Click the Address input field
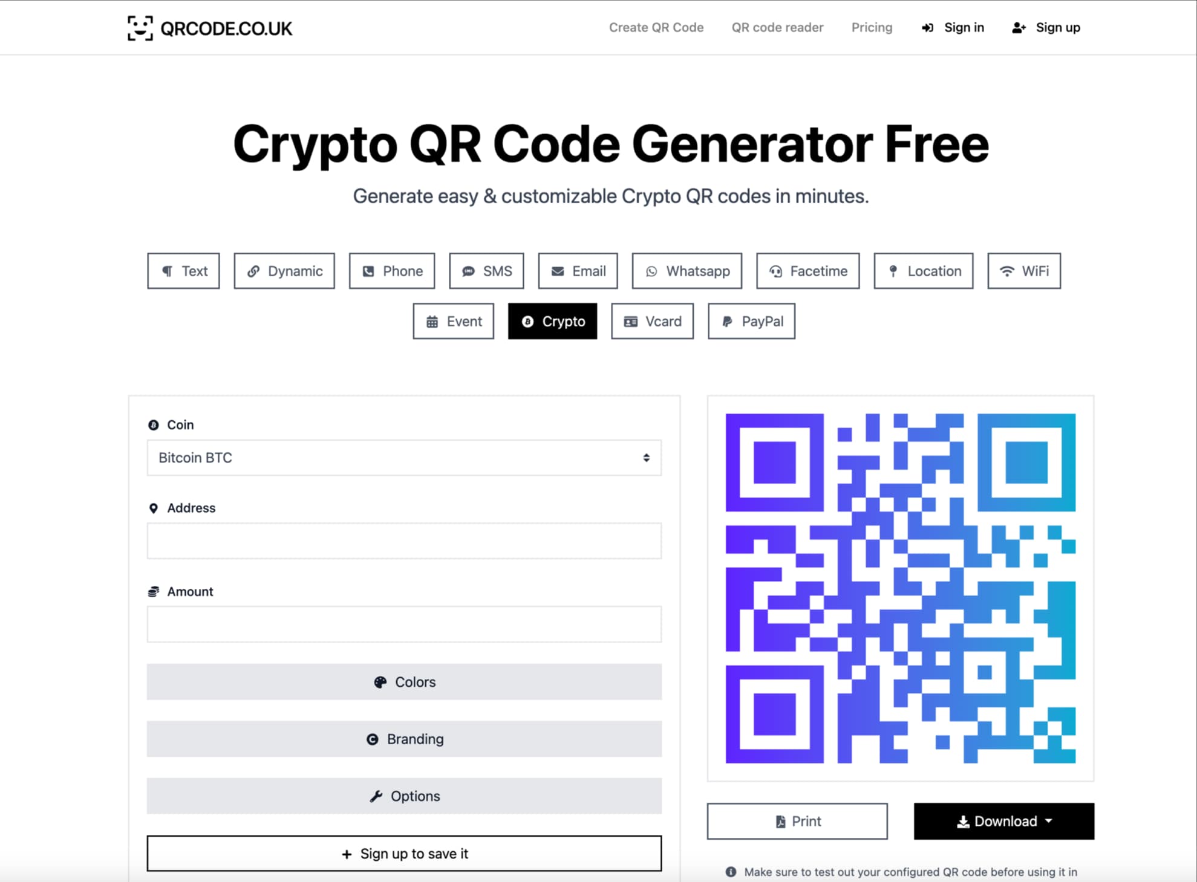This screenshot has width=1197, height=882. click(403, 540)
